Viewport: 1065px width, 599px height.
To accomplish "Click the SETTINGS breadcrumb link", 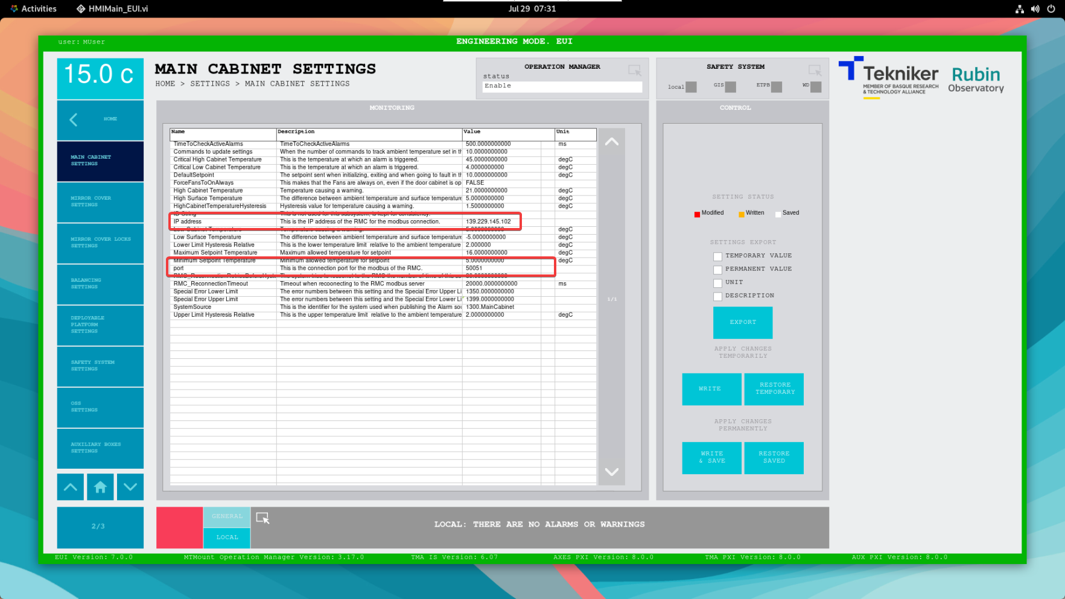I will [x=210, y=84].
